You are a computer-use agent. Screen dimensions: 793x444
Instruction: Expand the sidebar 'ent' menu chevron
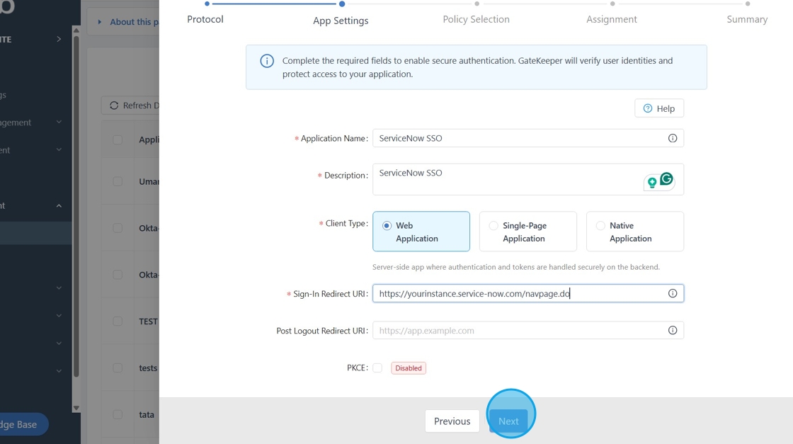click(59, 149)
